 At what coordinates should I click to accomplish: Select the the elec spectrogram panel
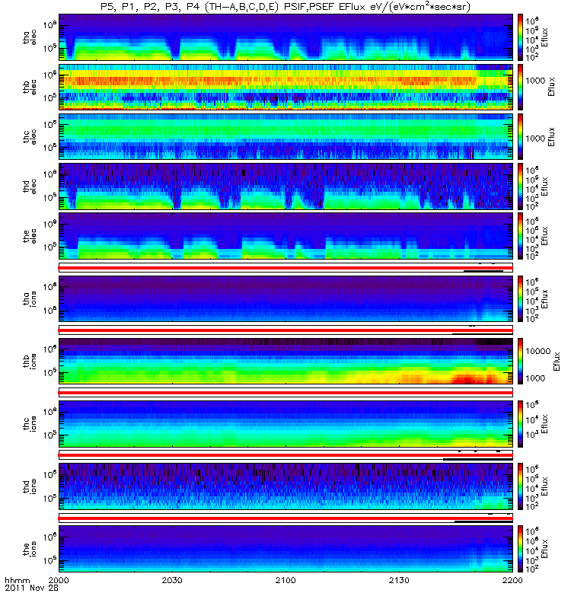pyautogui.click(x=286, y=236)
